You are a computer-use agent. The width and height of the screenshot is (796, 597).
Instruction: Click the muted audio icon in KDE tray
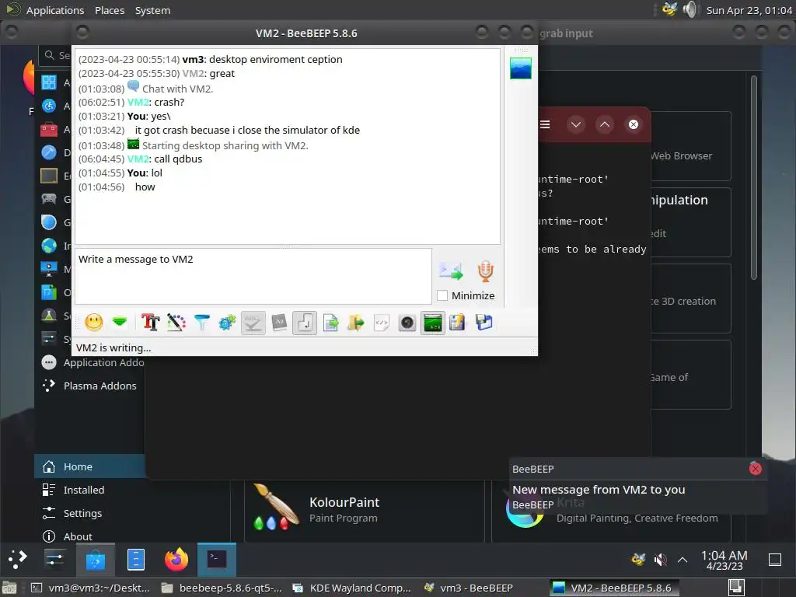click(661, 560)
